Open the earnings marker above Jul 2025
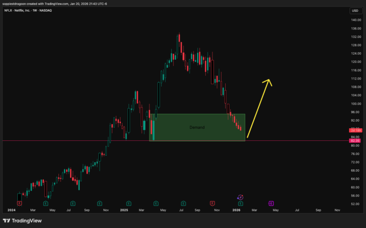The image size is (366, 228). point(184,204)
